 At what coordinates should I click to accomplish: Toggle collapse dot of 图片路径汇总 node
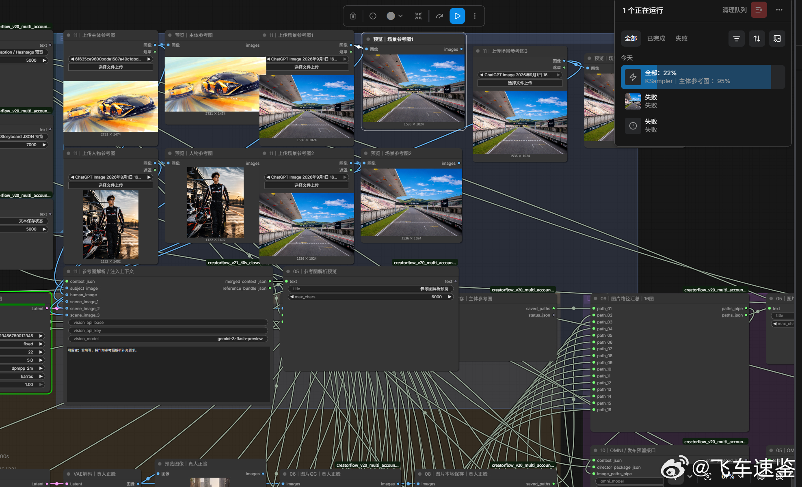point(596,299)
